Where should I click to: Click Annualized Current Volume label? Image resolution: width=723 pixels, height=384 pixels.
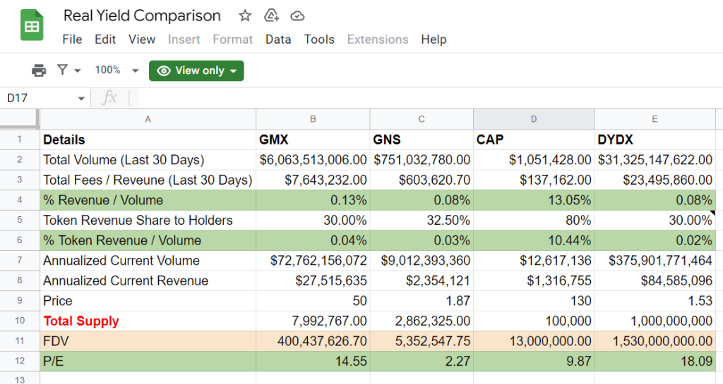point(148,261)
